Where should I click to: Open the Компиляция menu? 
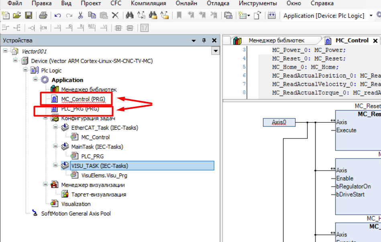click(148, 3)
